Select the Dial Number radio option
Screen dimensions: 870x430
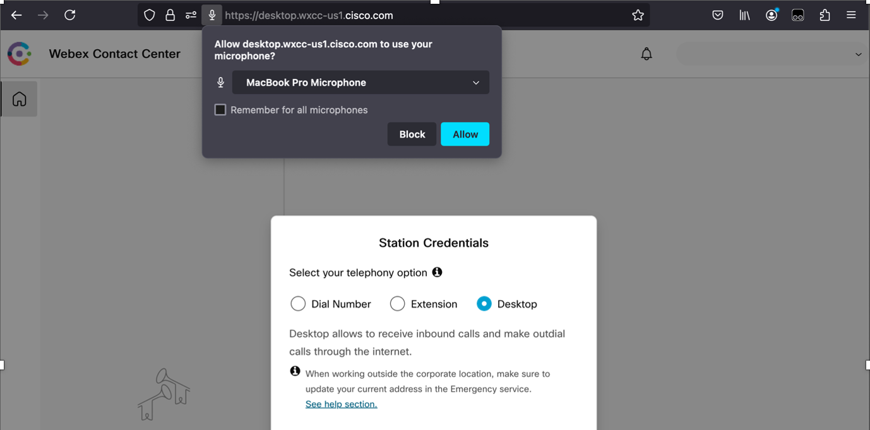(298, 304)
